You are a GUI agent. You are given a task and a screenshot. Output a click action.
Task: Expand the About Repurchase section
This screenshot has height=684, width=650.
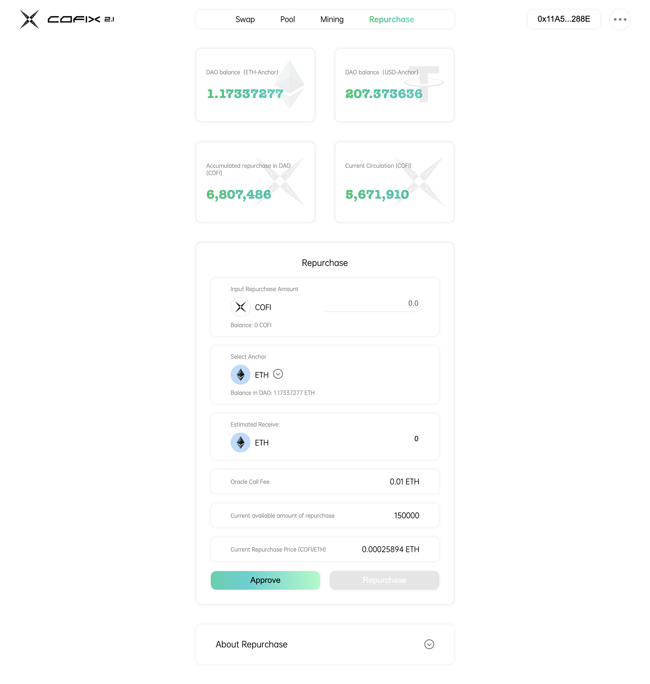point(252,644)
